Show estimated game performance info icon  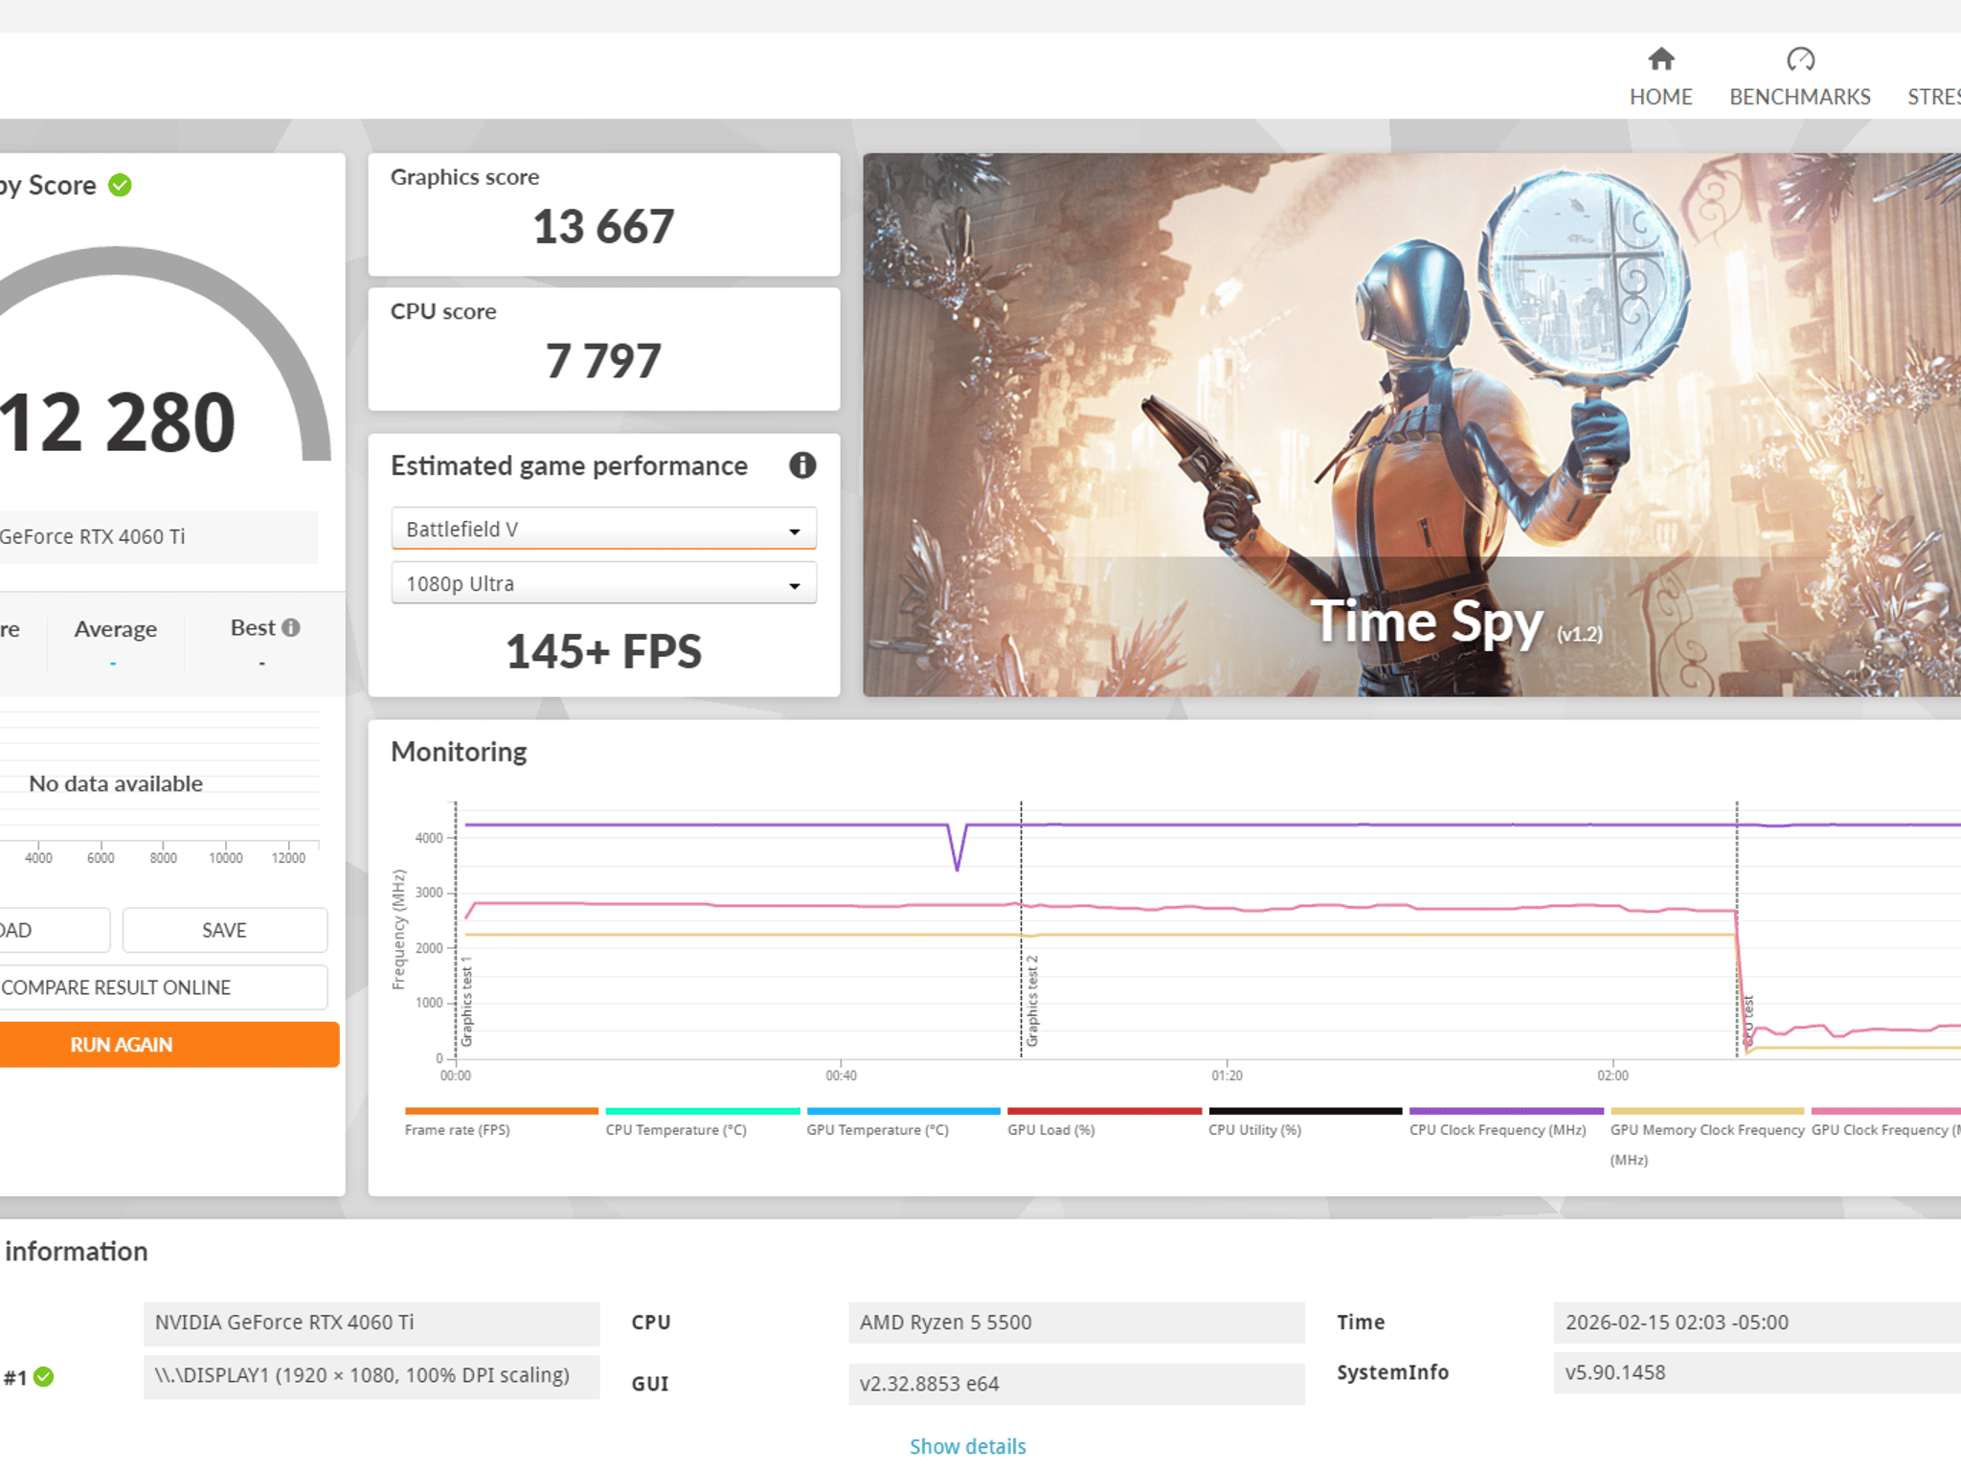(x=802, y=465)
